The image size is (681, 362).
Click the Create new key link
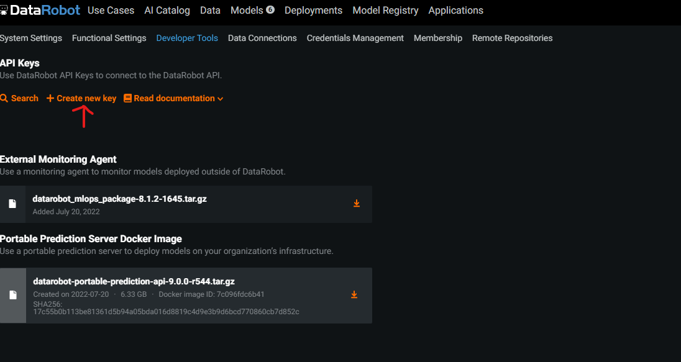pyautogui.click(x=86, y=98)
